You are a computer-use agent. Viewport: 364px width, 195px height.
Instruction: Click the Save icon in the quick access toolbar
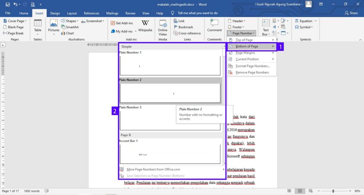(8, 4)
